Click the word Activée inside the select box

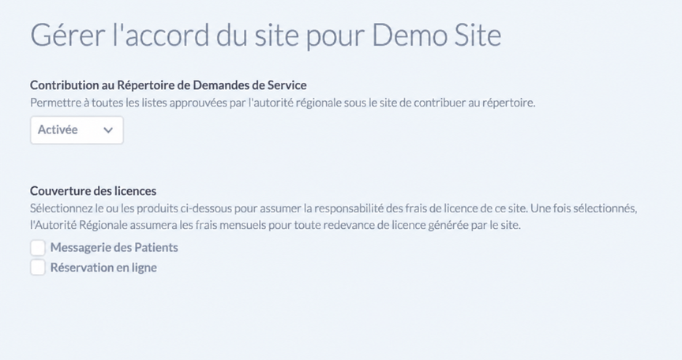(58, 129)
